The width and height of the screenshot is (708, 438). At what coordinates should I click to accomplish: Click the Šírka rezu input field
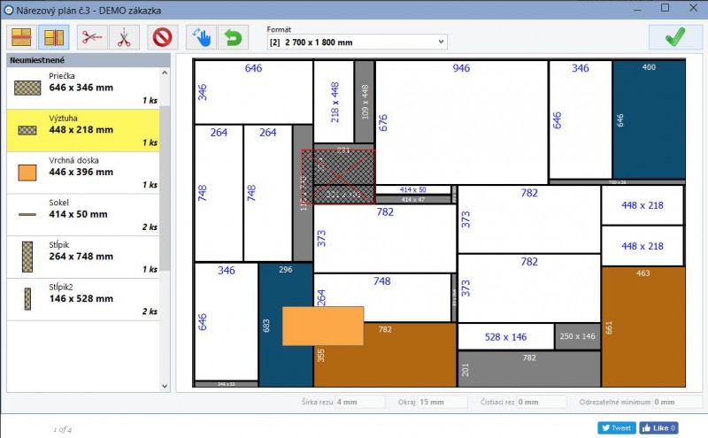point(360,402)
